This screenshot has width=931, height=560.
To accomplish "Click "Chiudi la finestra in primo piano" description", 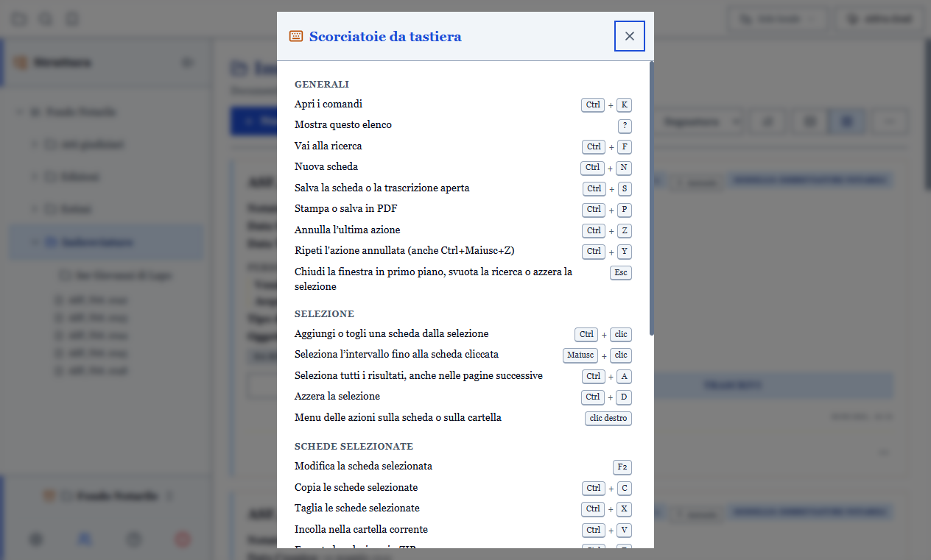I will [433, 279].
